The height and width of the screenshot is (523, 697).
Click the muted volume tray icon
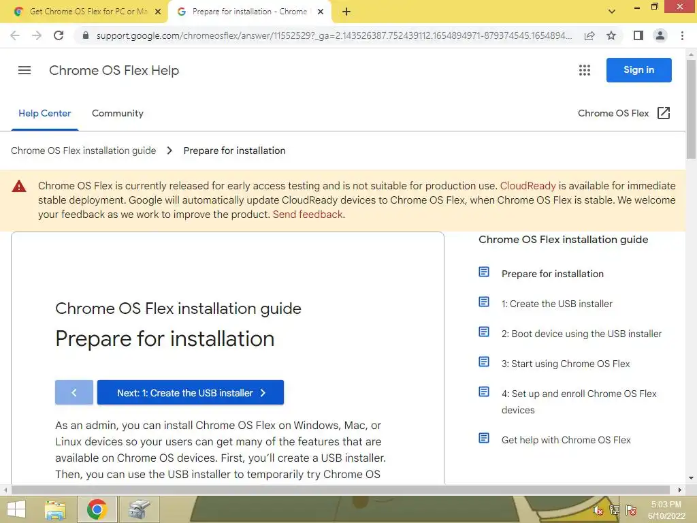(598, 511)
